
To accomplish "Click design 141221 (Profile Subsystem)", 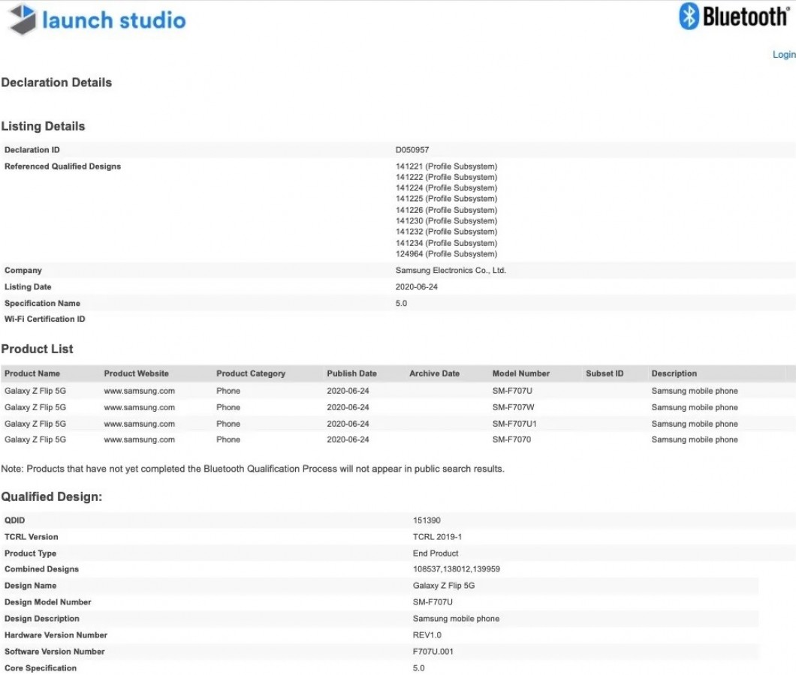I will click(446, 166).
